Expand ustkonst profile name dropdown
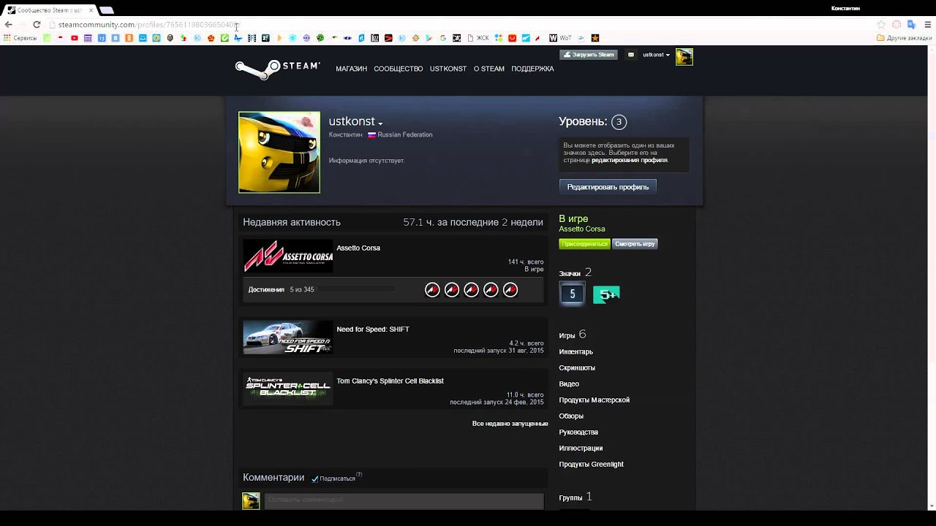936x526 pixels. (x=380, y=123)
